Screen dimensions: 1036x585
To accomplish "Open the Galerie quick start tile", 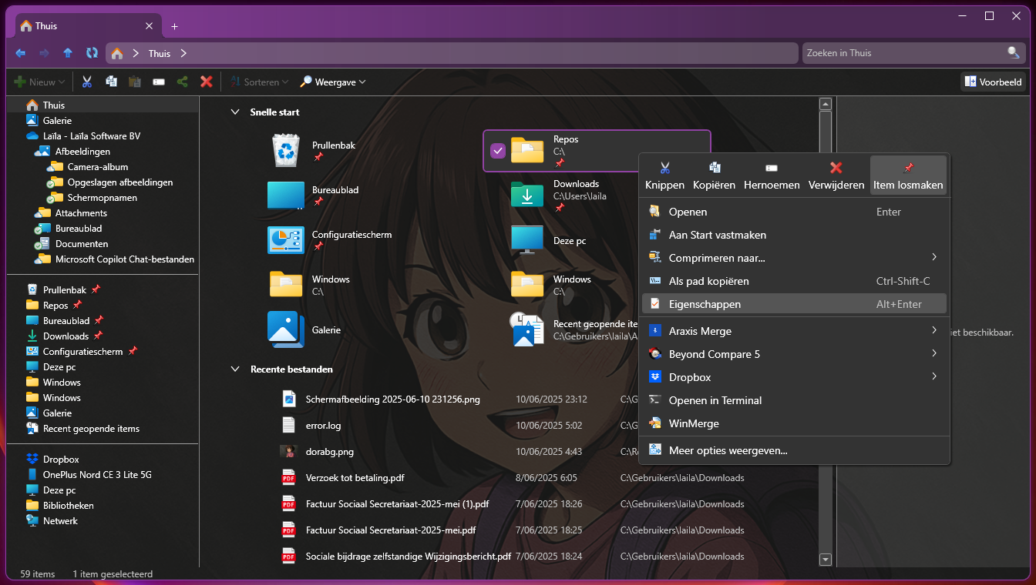I will click(x=304, y=329).
